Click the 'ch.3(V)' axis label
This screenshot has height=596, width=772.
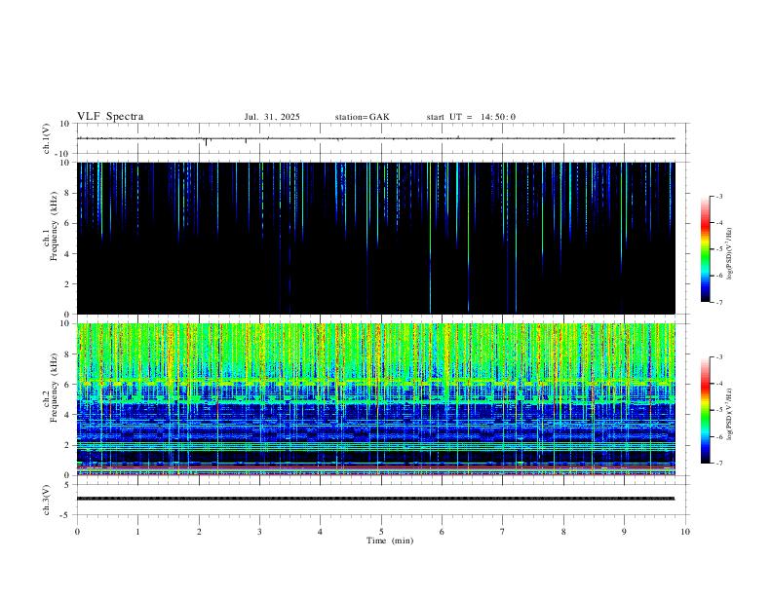pos(47,500)
